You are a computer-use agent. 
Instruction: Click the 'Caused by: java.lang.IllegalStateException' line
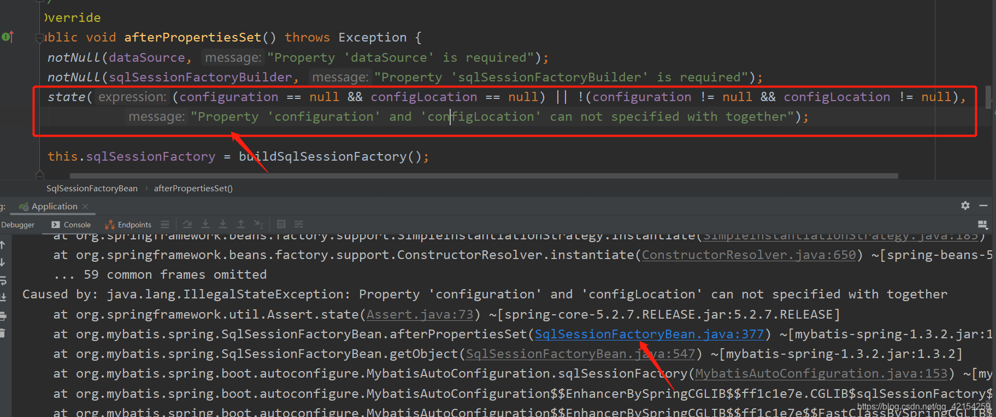[x=485, y=294]
